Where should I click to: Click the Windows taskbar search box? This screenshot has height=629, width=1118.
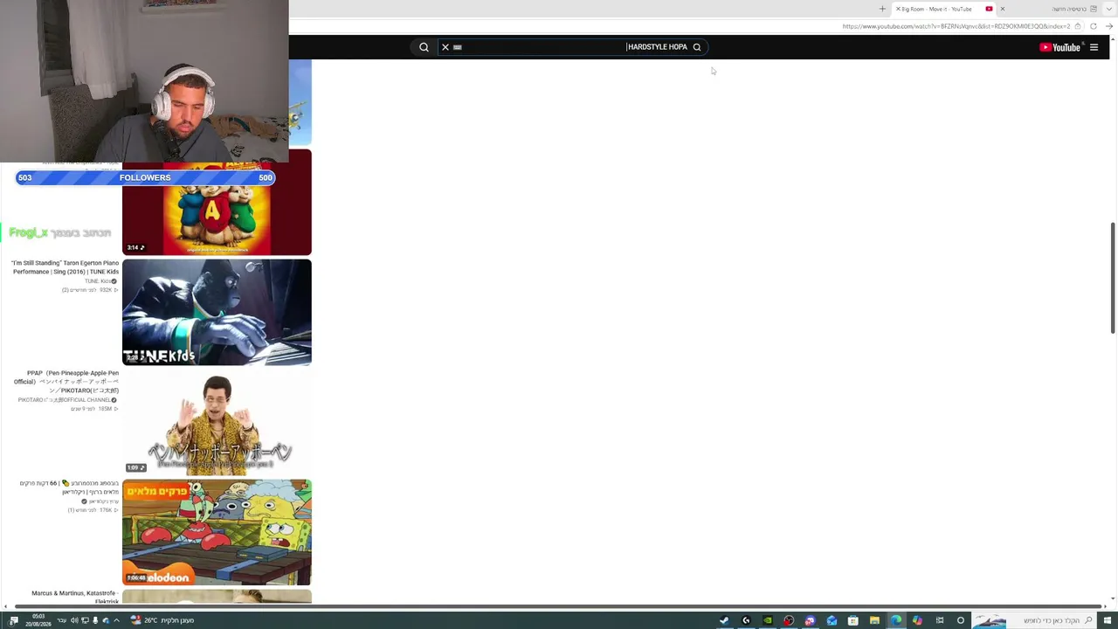tap(1033, 620)
